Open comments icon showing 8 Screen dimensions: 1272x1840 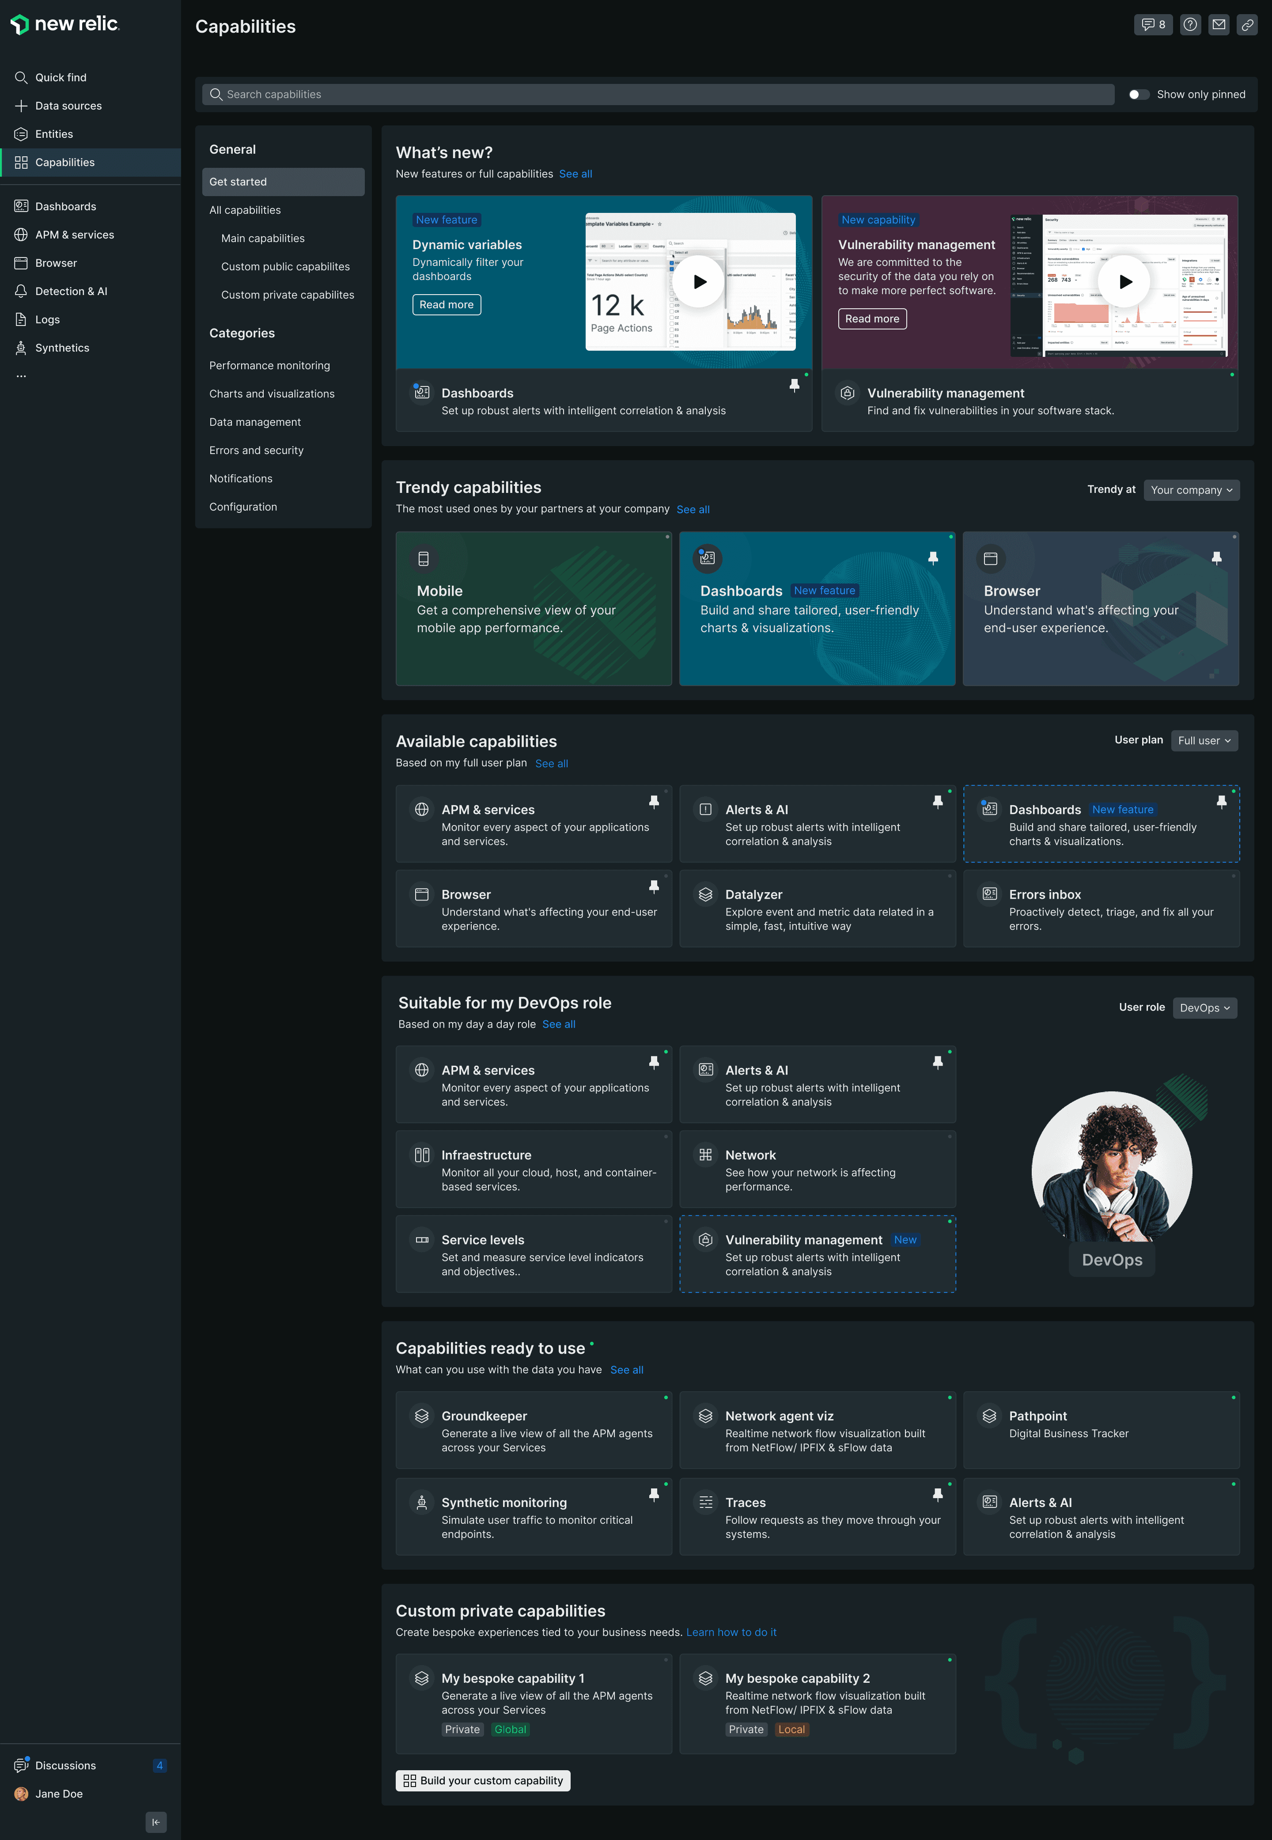tap(1152, 25)
